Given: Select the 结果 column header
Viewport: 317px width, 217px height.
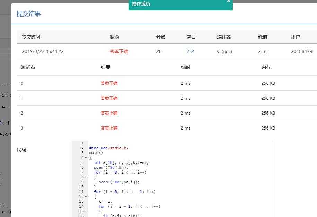Looking at the screenshot, I should click(105, 67).
